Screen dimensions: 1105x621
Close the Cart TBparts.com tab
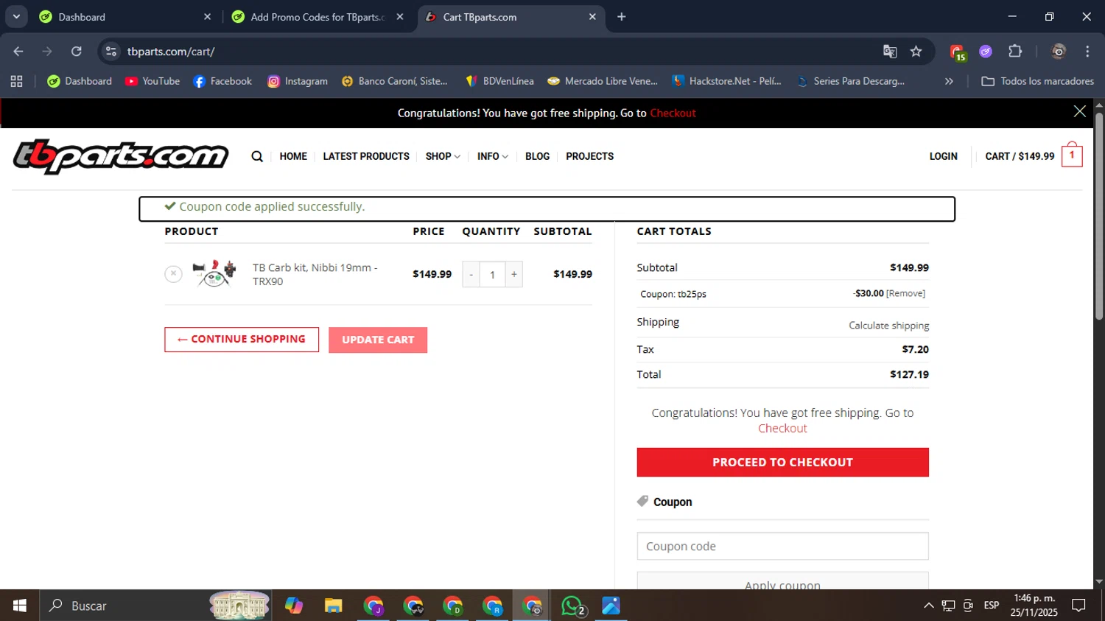tap(592, 16)
